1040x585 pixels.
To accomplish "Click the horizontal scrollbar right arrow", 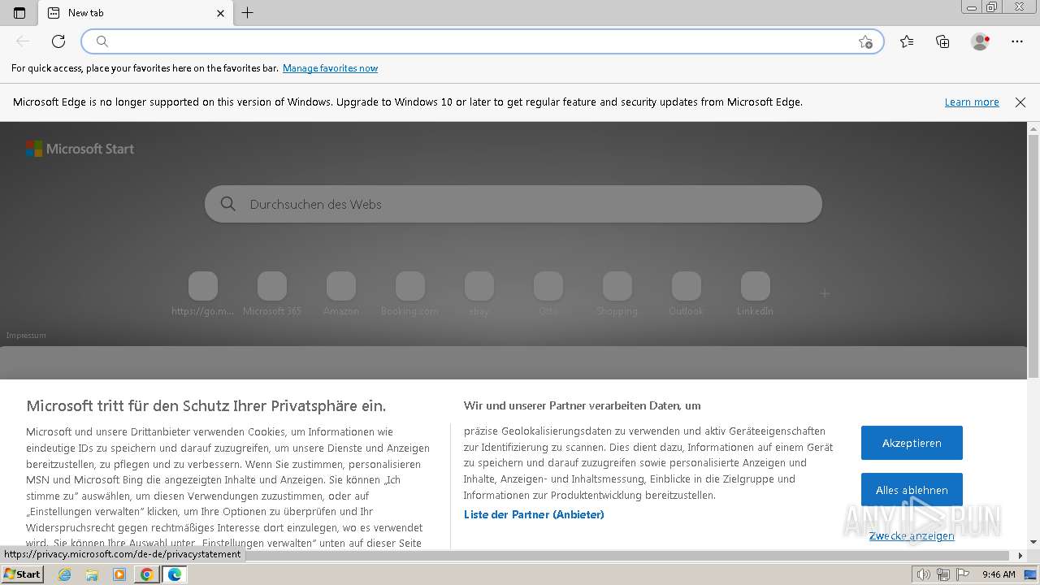I will coord(1021,556).
